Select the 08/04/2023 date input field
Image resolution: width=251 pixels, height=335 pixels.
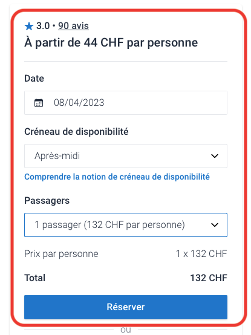(x=126, y=103)
